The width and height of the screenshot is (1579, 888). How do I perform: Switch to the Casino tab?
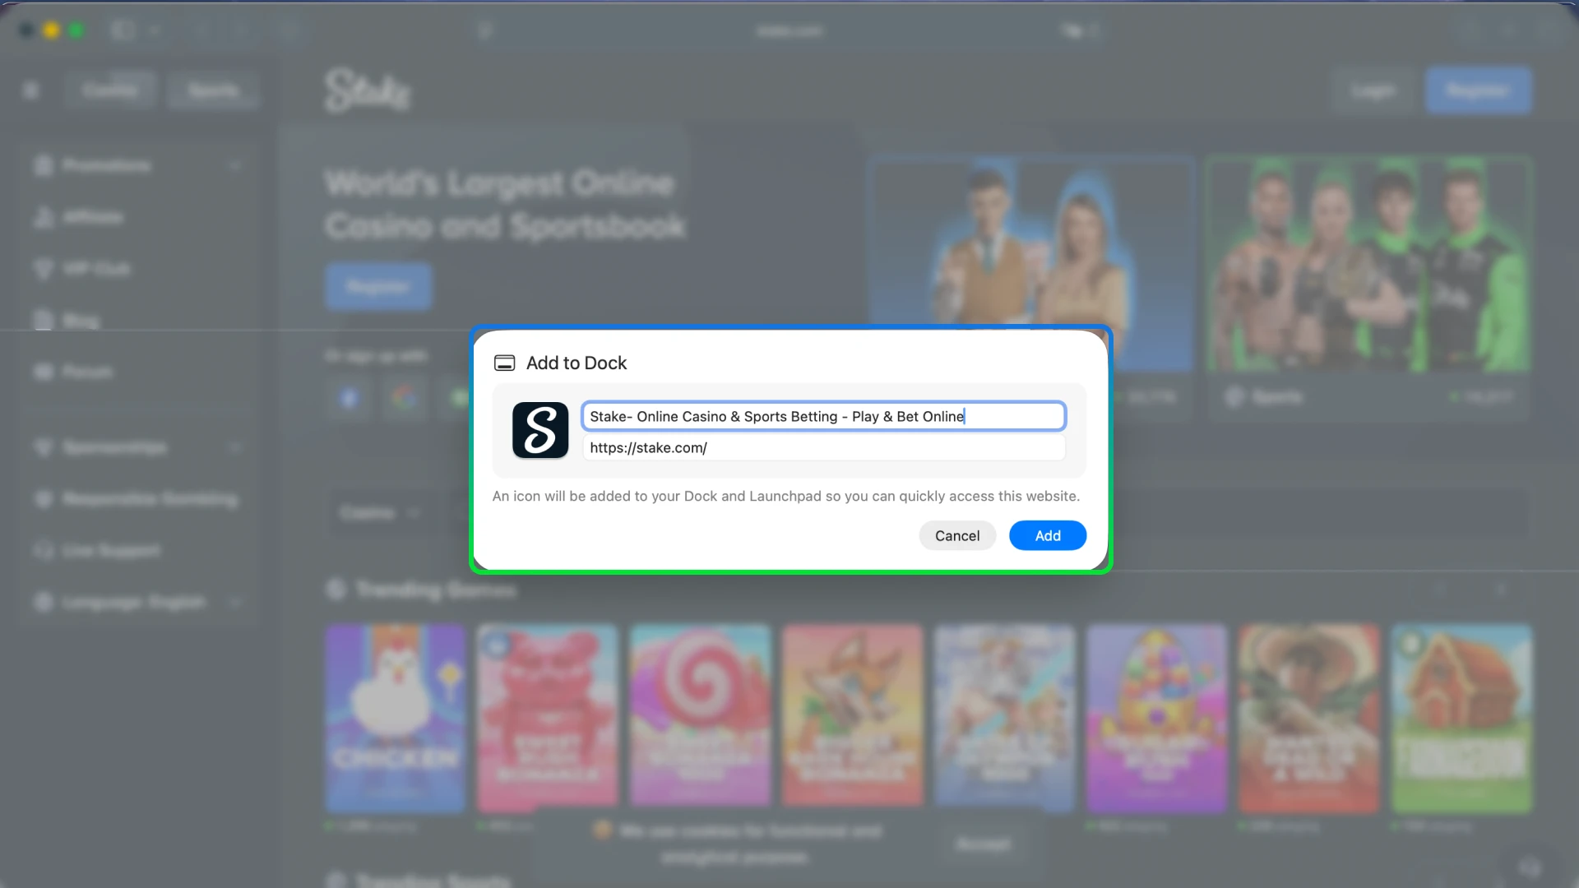point(111,90)
